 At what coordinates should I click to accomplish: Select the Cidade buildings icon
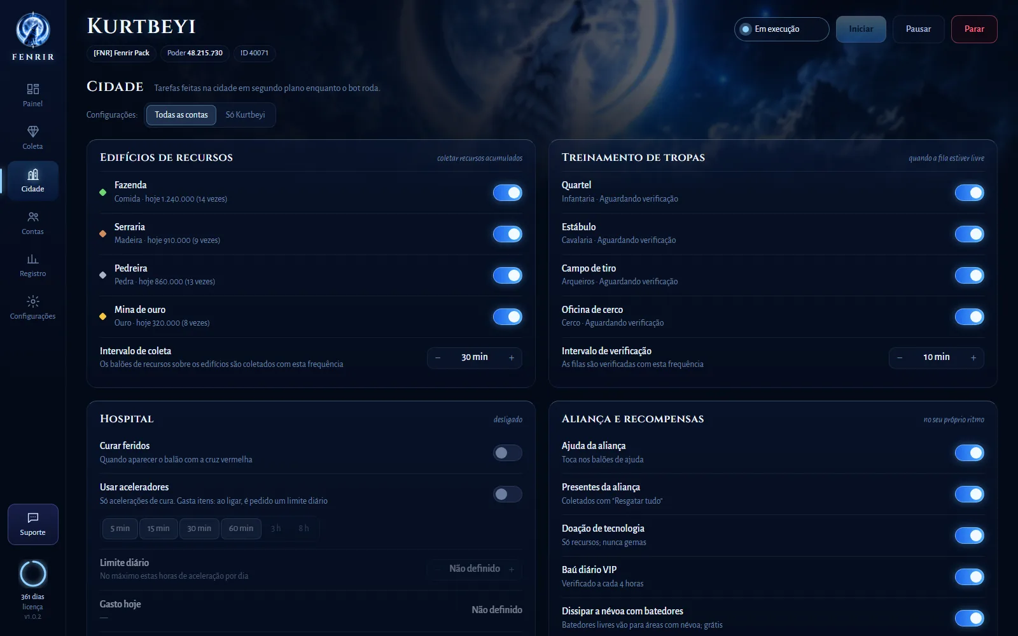point(33,174)
